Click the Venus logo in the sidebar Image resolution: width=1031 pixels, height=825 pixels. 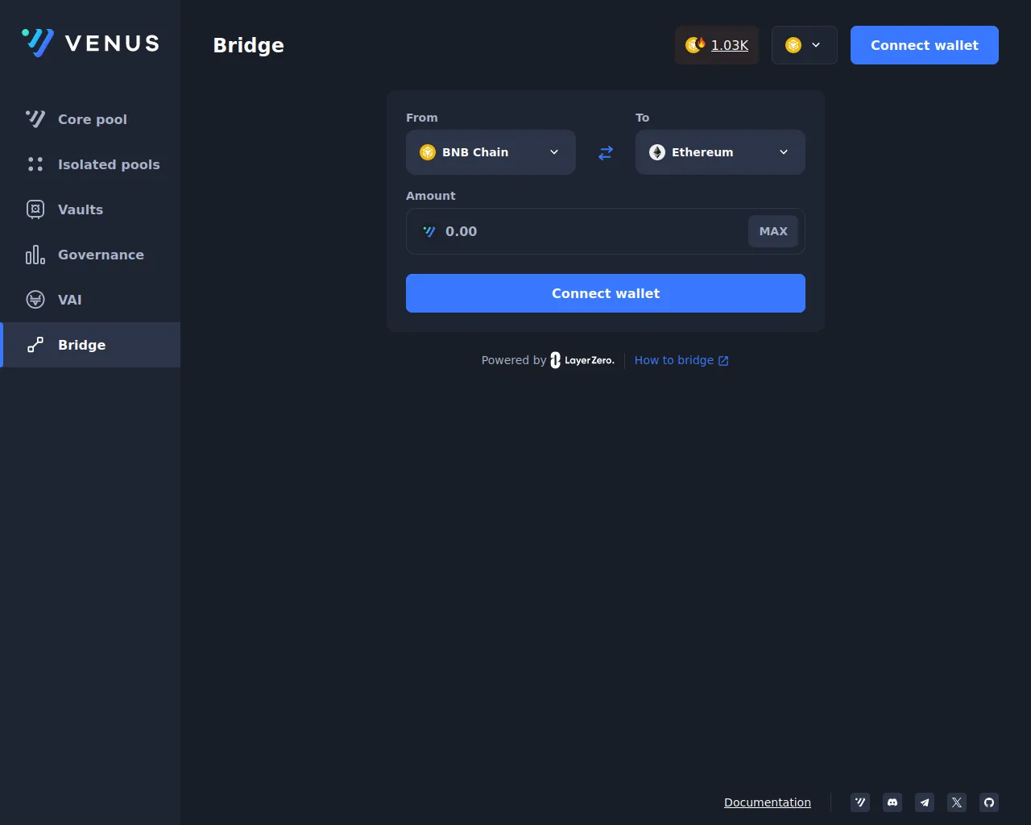90,43
